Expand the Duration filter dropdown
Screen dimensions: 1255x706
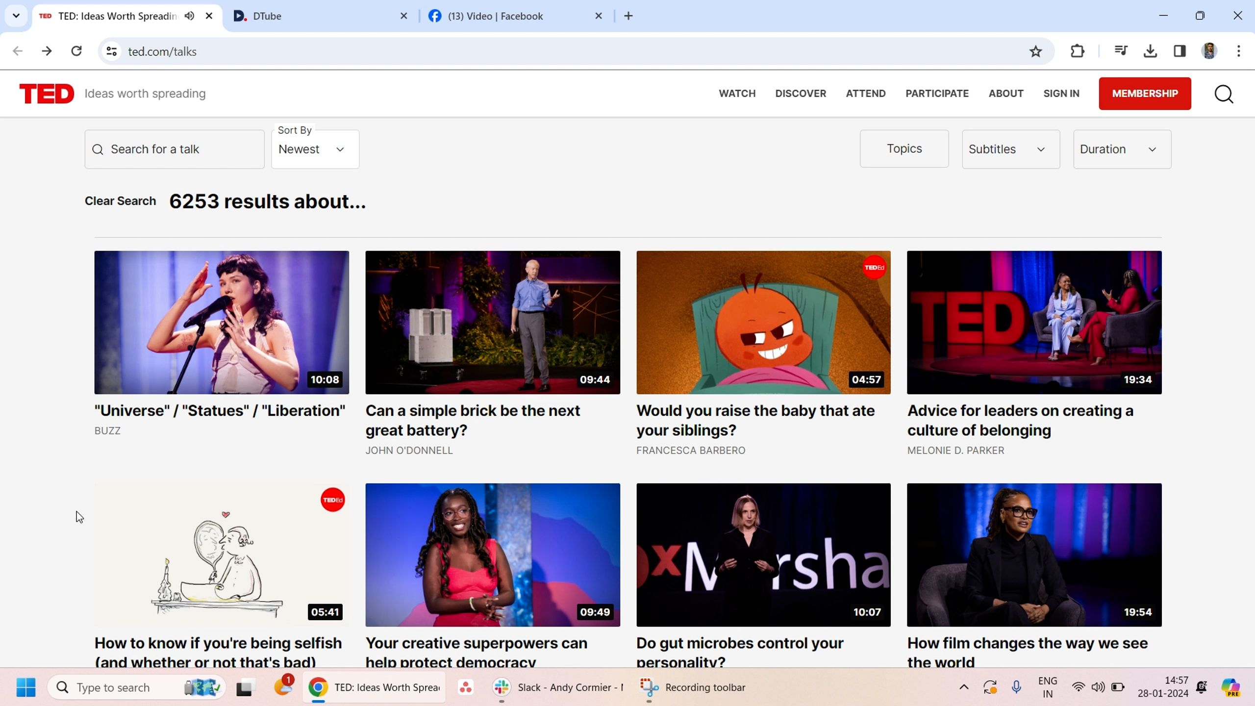tap(1122, 150)
